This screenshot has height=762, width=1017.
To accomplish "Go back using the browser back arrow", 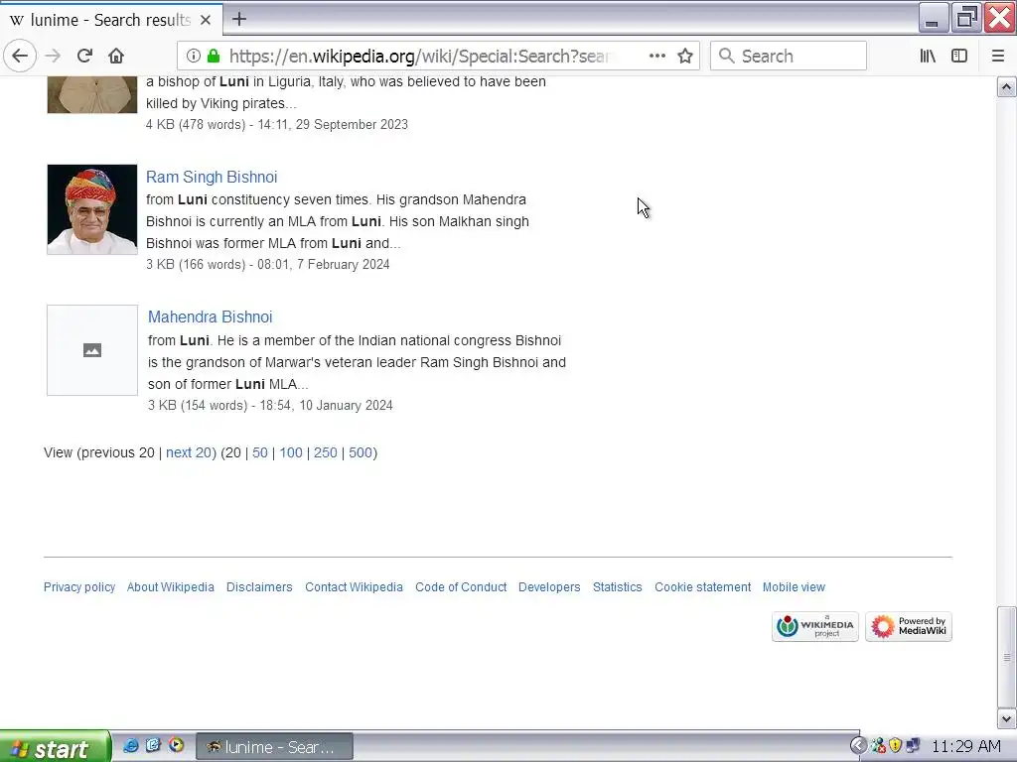I will point(20,56).
